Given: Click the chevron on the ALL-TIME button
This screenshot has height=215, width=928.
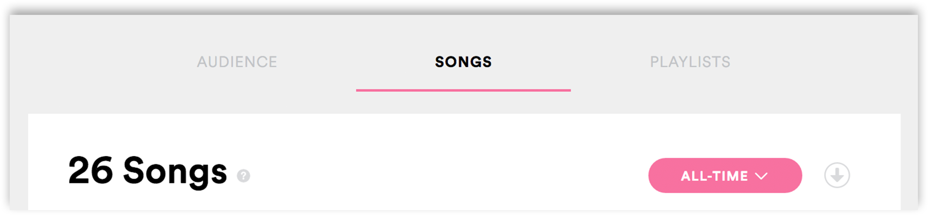Looking at the screenshot, I should (x=761, y=176).
